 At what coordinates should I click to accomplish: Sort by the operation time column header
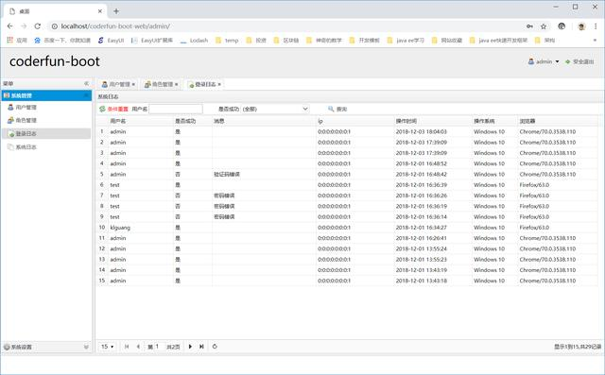click(x=432, y=121)
